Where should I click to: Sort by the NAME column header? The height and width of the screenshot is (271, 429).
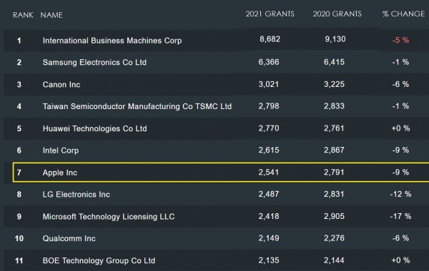tap(51, 15)
